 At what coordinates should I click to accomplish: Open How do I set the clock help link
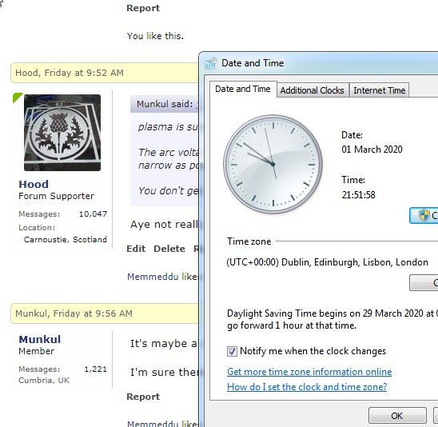tap(307, 387)
